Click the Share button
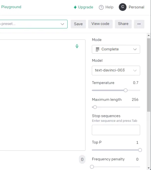This screenshot has width=151, height=170. coord(123,24)
